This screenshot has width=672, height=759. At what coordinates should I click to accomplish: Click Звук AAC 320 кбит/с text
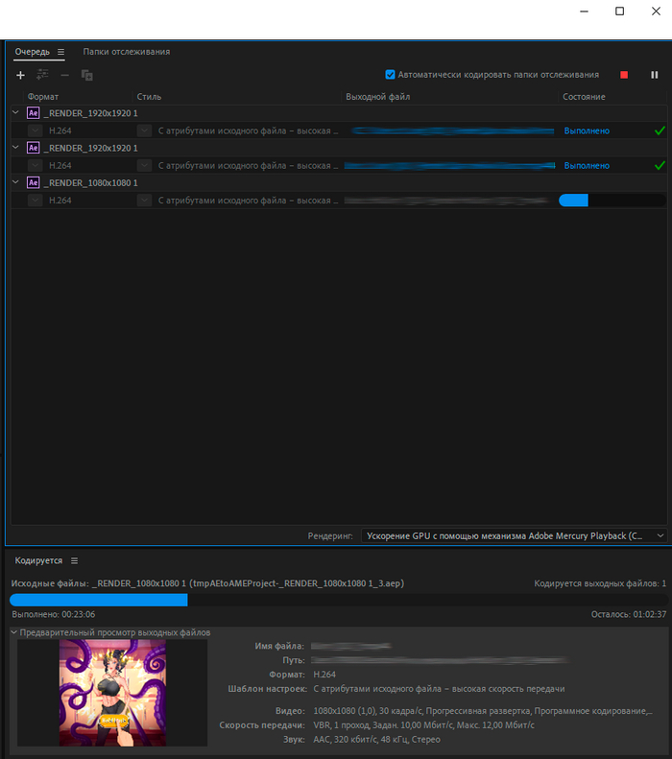click(x=376, y=739)
